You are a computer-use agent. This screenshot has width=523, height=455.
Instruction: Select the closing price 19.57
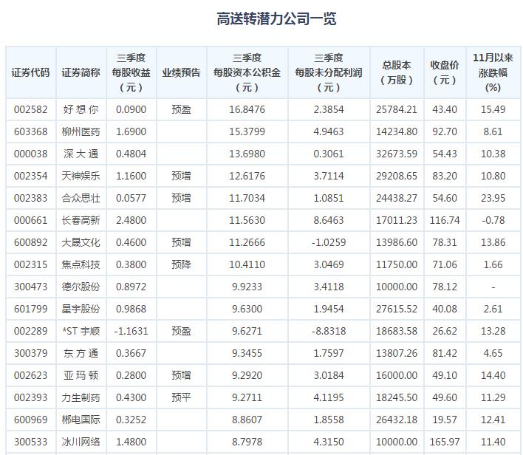[x=445, y=420]
